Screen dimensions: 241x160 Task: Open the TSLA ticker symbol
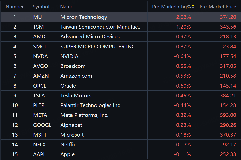39,96
